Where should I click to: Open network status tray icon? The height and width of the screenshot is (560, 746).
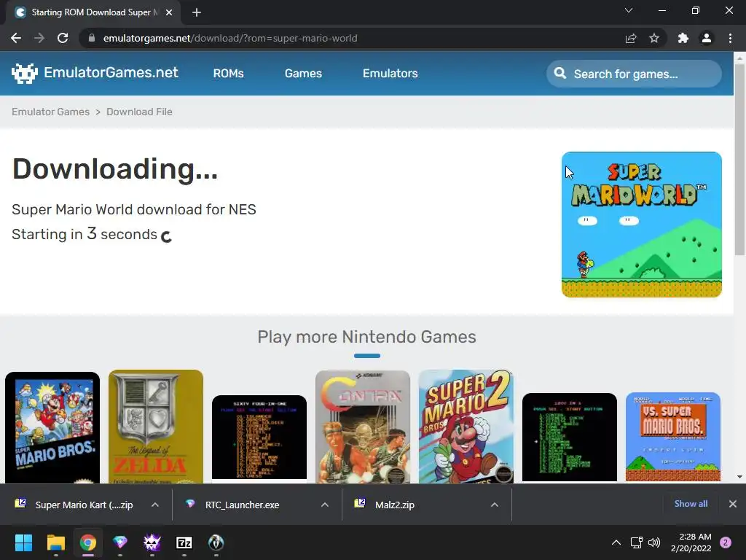pyautogui.click(x=636, y=542)
